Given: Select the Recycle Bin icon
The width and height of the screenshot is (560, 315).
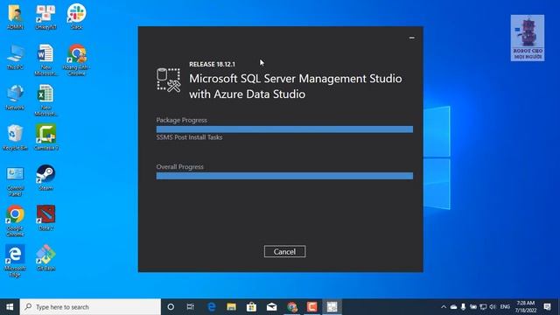Looking at the screenshot, I should point(15,138).
